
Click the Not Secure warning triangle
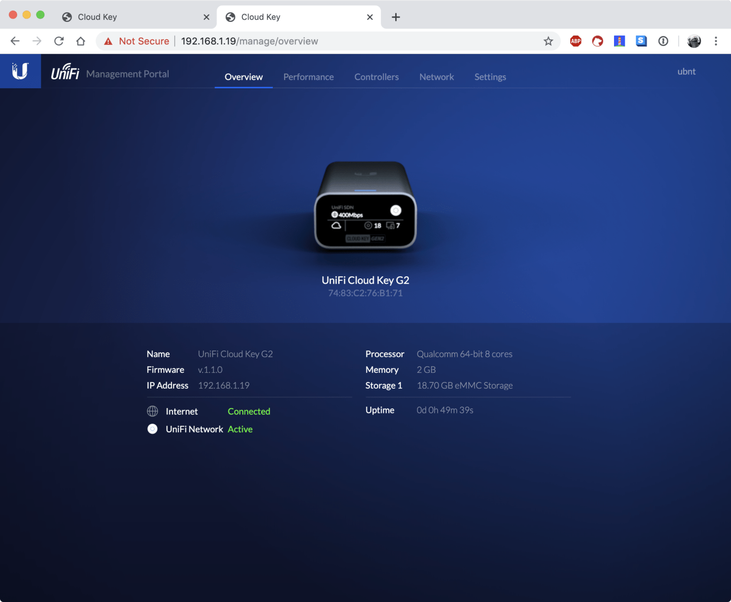click(108, 41)
